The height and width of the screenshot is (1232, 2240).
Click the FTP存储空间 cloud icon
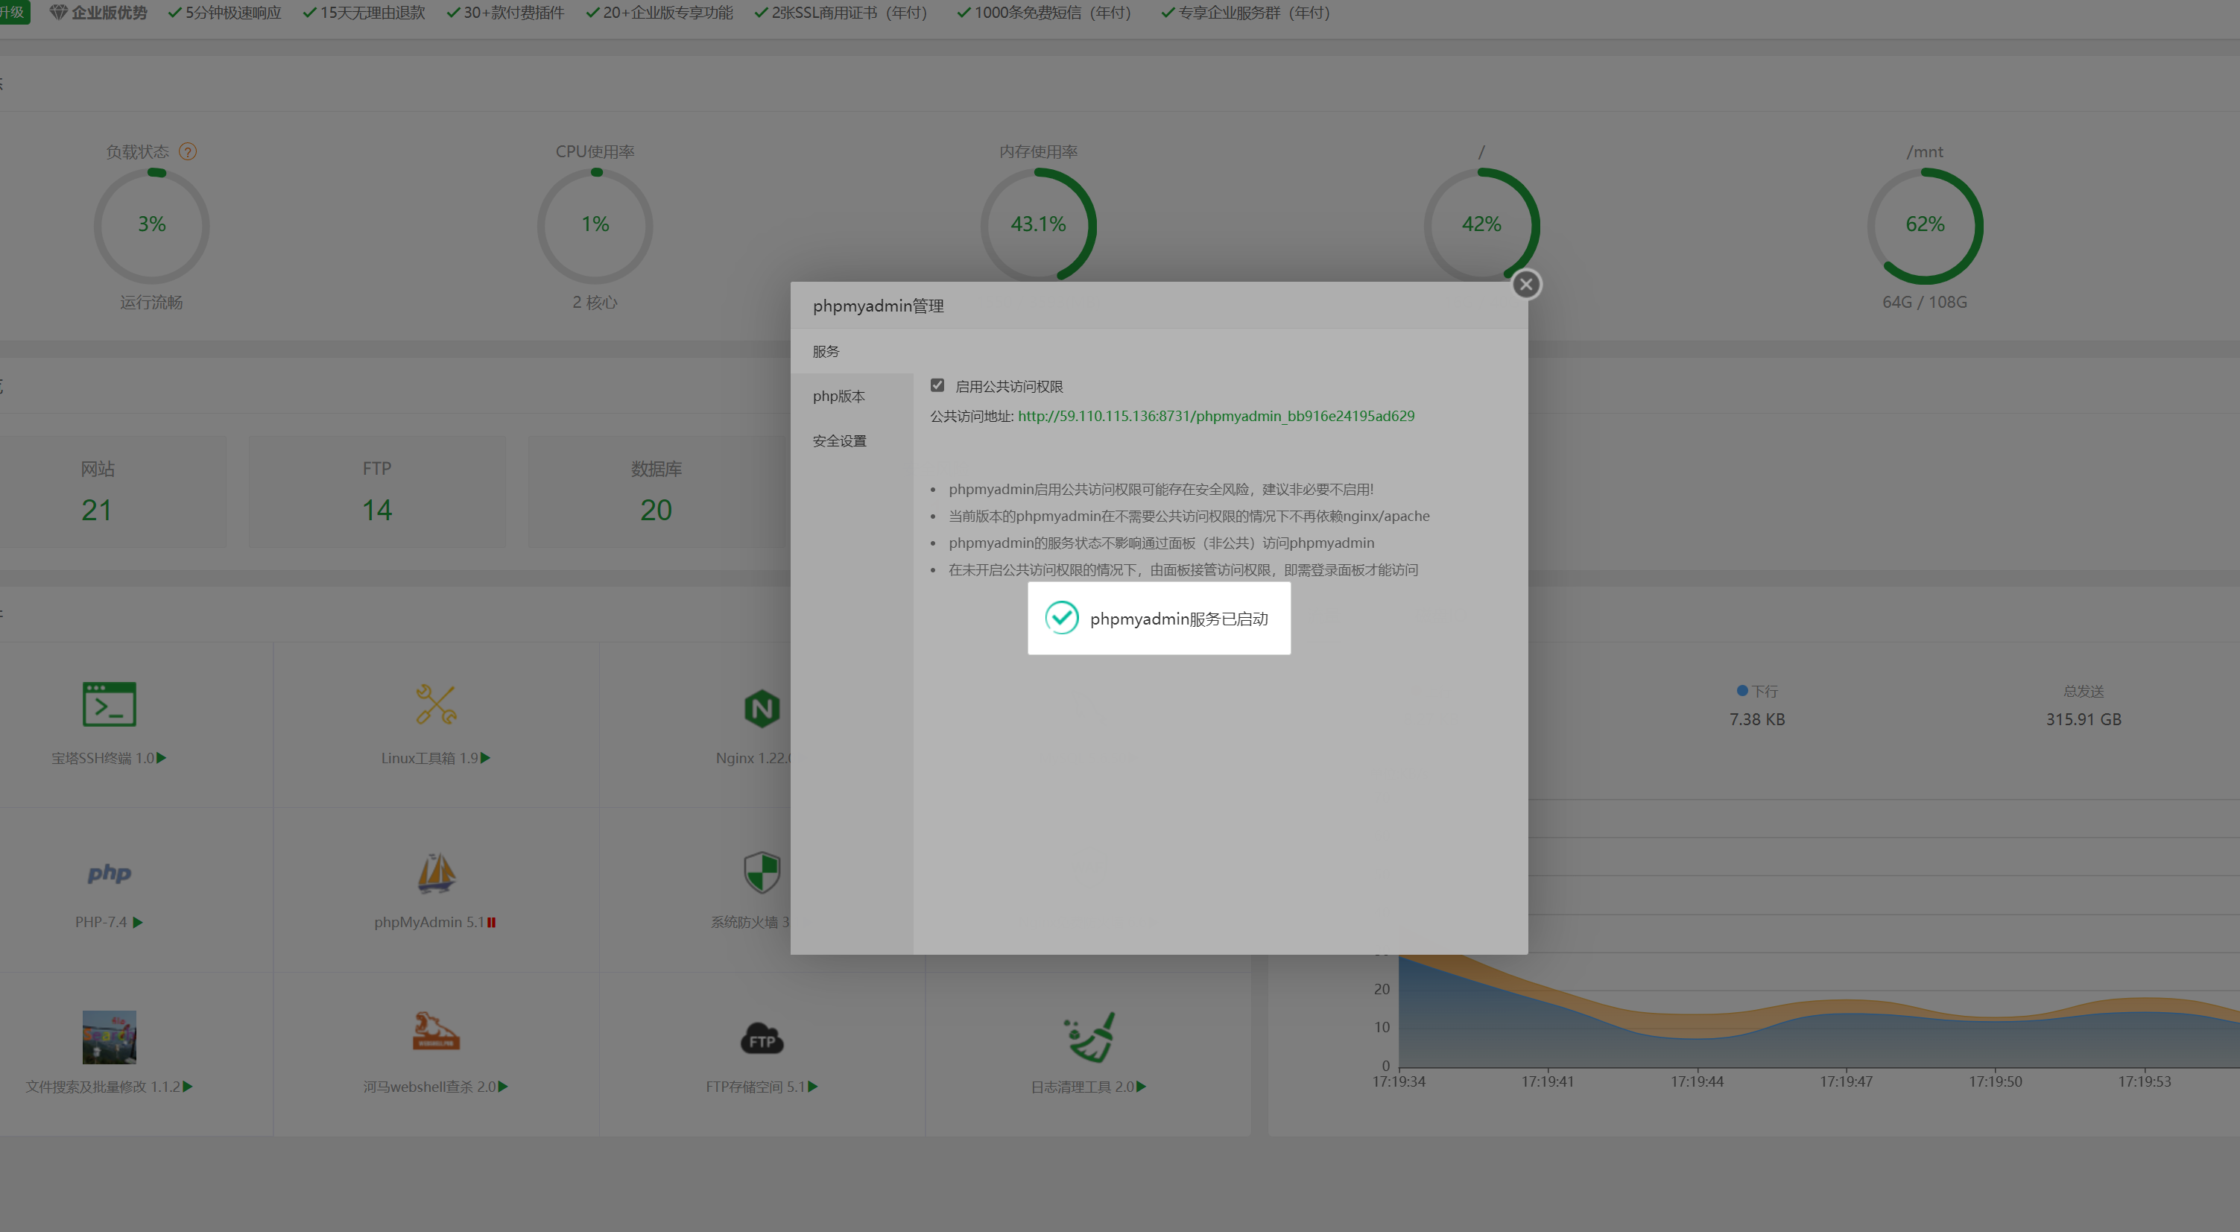pyautogui.click(x=762, y=1039)
